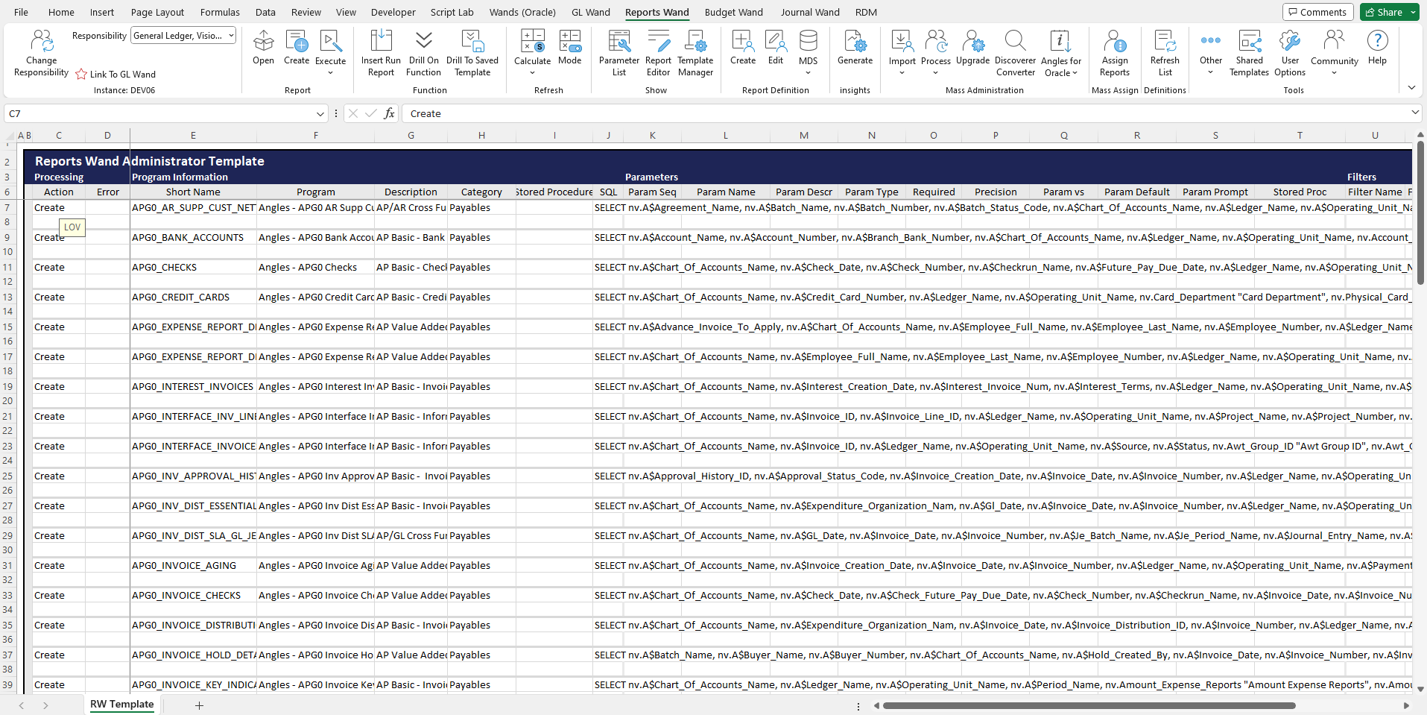Open the Drill On Function tool
Screen dimensions: 1427x715
[423, 52]
